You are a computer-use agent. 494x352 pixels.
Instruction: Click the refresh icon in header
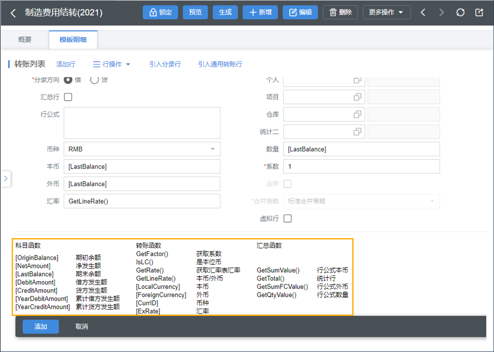(460, 12)
